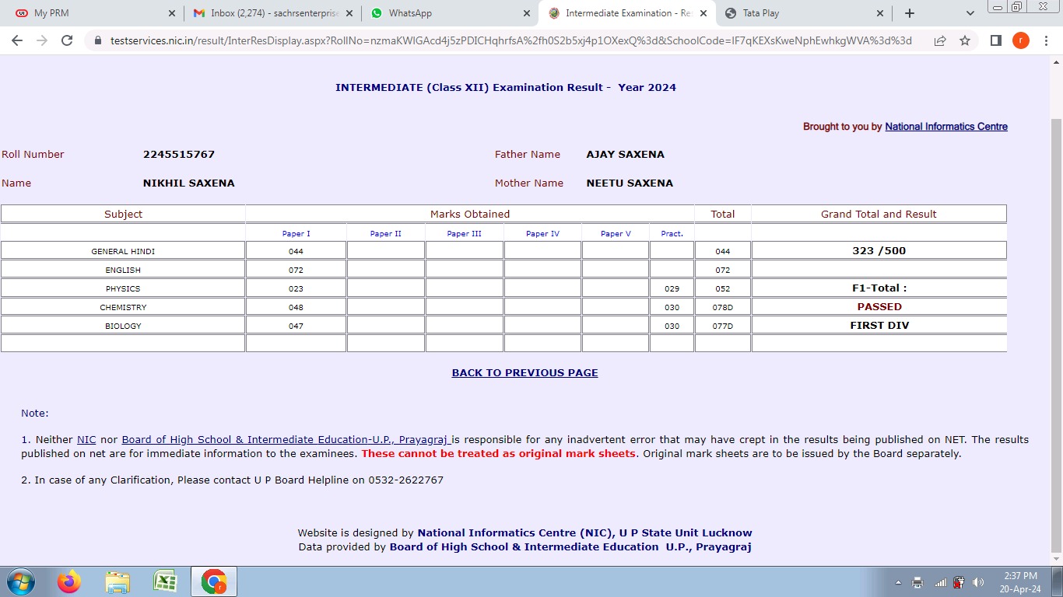Viewport: 1063px width, 597px height.
Task: Close the Tata Play tab
Action: click(x=880, y=13)
